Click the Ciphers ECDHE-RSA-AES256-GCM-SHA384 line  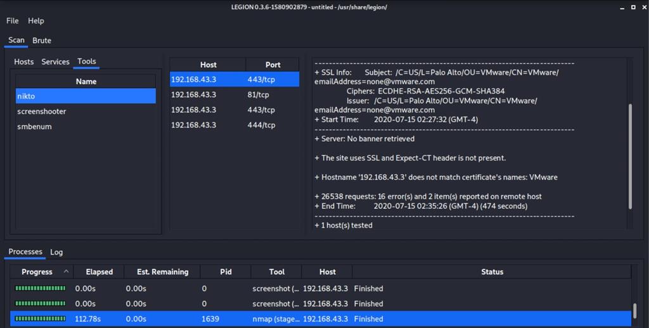pyautogui.click(x=425, y=91)
